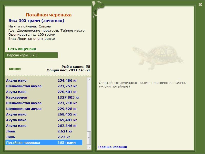Select Шелковистая акула 221,257 кг entry
Viewport: 205px width, 154px height.
44,86
